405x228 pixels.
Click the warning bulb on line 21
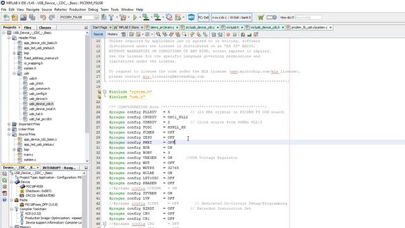(x=99, y=97)
